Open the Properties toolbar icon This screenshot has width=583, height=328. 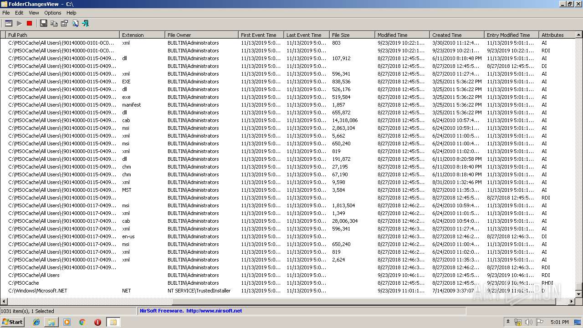click(x=65, y=23)
